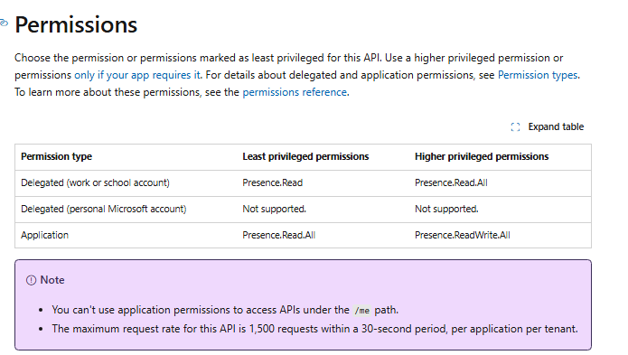
Task: Select the 'Presence.ReadWrite.All' cell
Action: click(x=463, y=236)
